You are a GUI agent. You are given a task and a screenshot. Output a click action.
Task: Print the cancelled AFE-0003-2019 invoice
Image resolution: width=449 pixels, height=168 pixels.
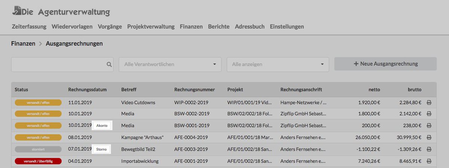tap(429, 149)
